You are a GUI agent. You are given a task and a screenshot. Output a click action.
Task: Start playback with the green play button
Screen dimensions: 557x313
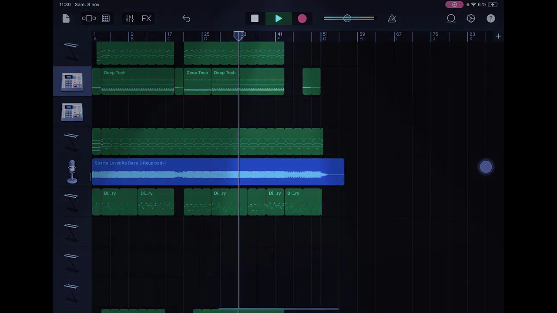point(278,18)
